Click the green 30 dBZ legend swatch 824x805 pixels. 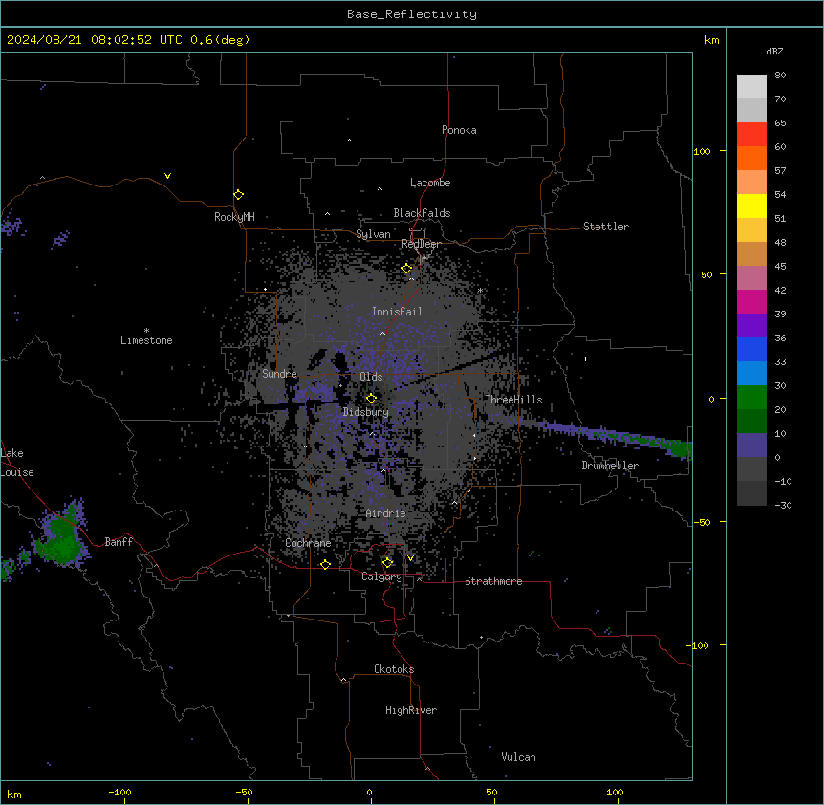tap(751, 398)
